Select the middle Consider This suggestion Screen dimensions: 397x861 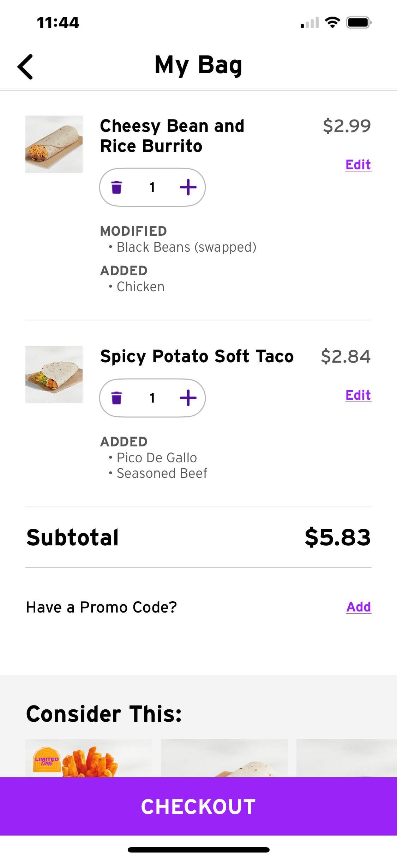point(224,759)
